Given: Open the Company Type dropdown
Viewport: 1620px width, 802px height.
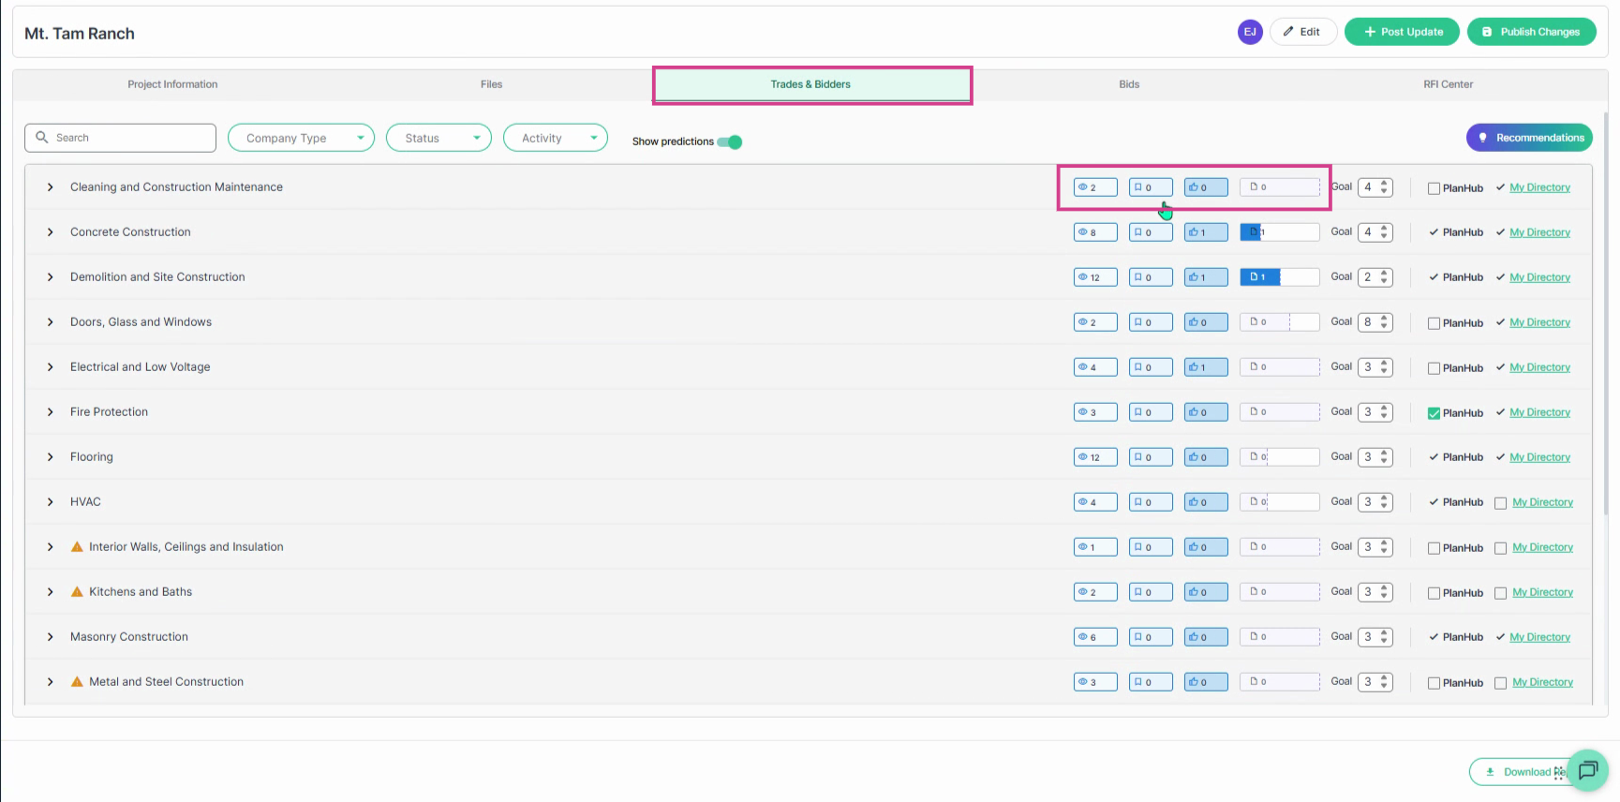Looking at the screenshot, I should click(x=301, y=138).
